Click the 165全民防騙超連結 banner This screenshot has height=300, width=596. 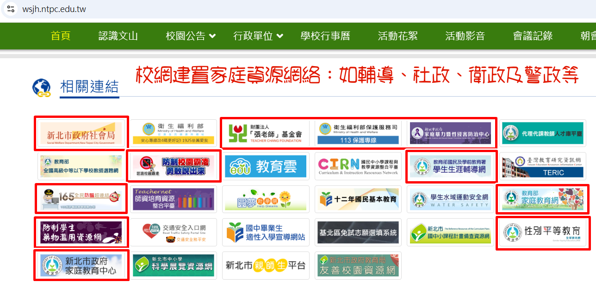[x=81, y=199]
